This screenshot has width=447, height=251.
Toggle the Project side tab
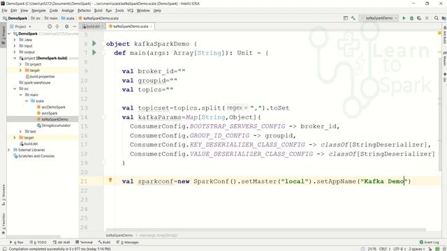point(3,35)
